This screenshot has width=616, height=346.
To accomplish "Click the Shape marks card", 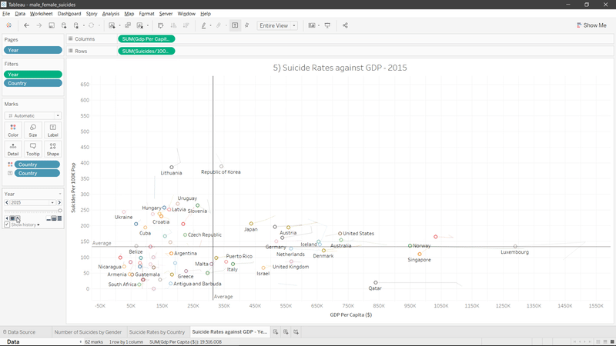I will pos(52,148).
